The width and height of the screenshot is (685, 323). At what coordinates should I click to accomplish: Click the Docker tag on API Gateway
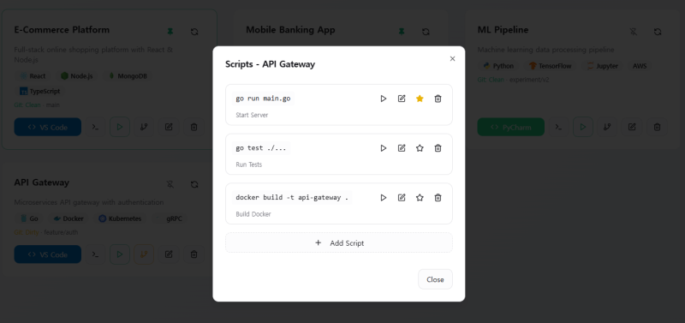68,218
